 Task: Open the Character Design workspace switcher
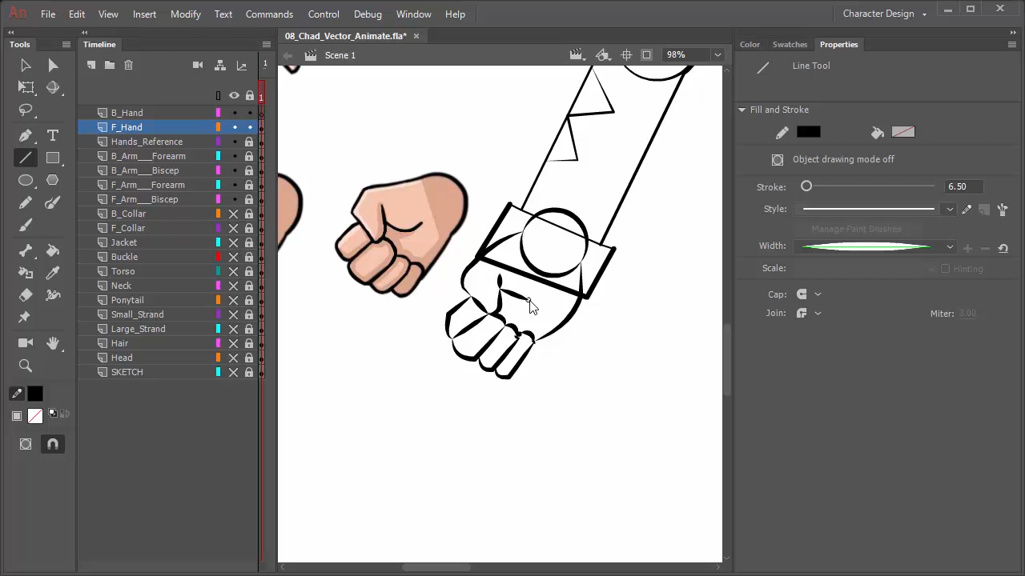click(x=884, y=14)
